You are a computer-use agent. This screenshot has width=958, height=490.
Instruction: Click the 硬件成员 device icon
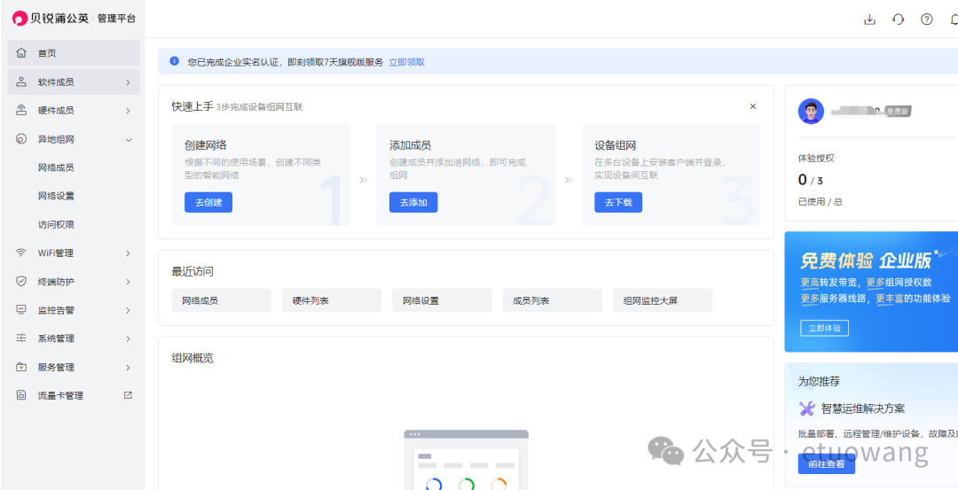[x=21, y=111]
